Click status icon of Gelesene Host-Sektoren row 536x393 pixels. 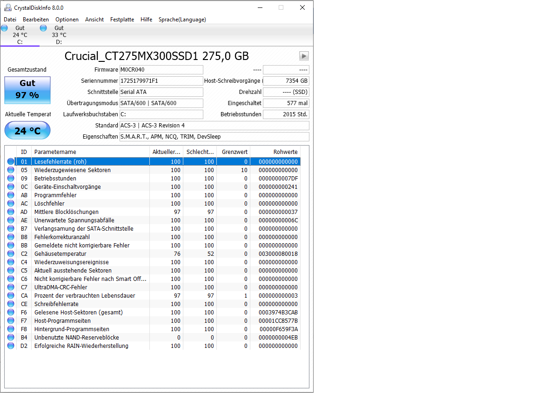click(11, 313)
